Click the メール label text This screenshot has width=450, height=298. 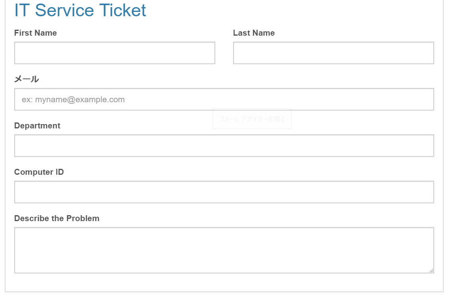pyautogui.click(x=27, y=79)
